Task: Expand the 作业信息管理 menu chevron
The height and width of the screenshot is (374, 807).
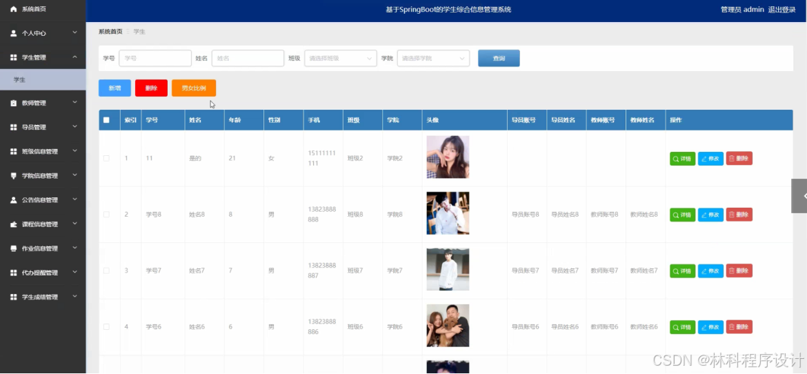Action: point(74,248)
